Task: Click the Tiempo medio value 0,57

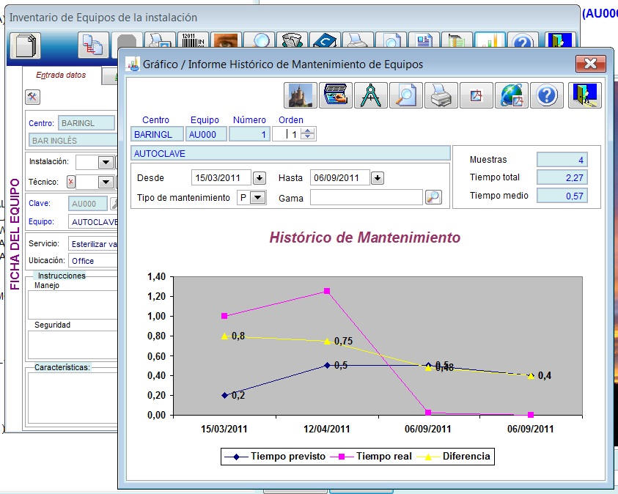Action: [562, 196]
